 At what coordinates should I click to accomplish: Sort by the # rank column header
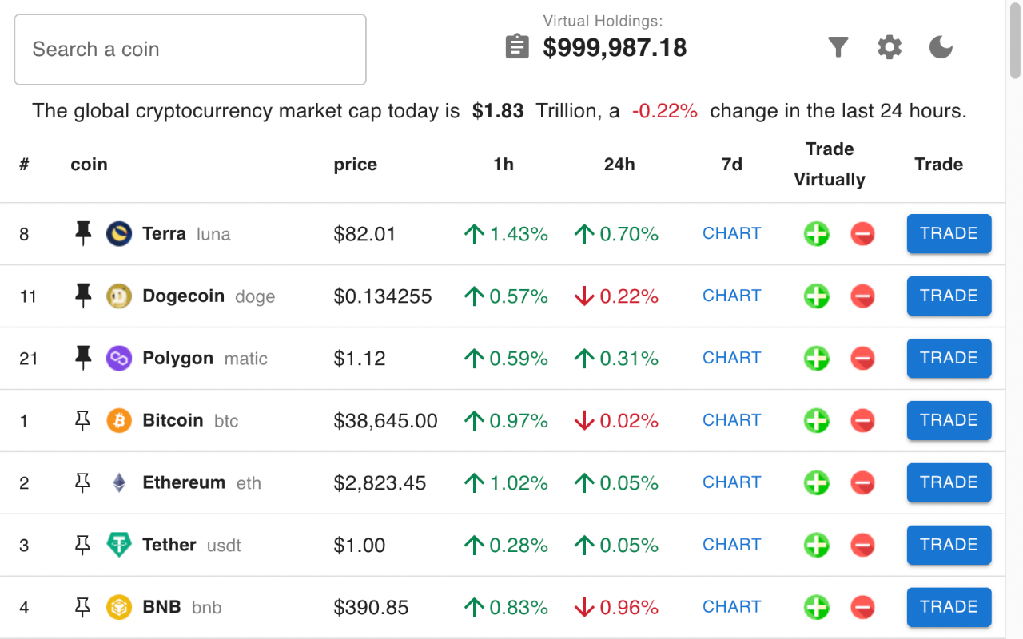pyautogui.click(x=24, y=165)
